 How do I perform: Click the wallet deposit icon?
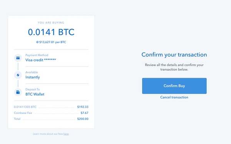point(18,92)
